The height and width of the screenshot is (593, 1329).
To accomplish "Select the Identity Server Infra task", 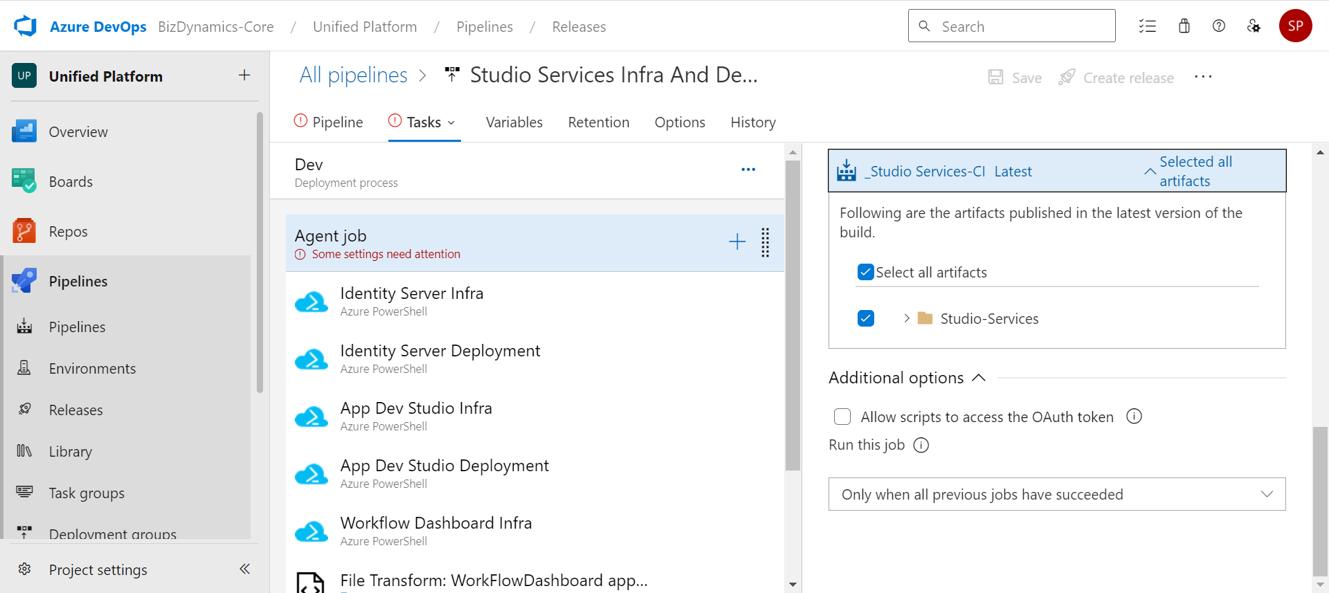I will (x=534, y=301).
